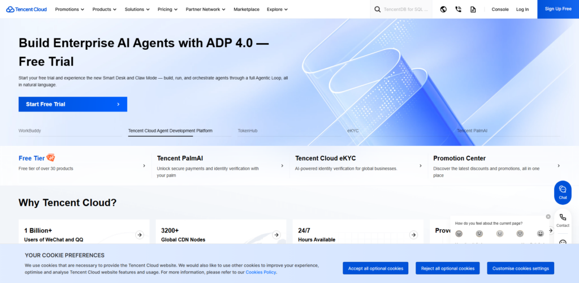Open the language globe icon
The width and height of the screenshot is (579, 283).
click(x=443, y=9)
